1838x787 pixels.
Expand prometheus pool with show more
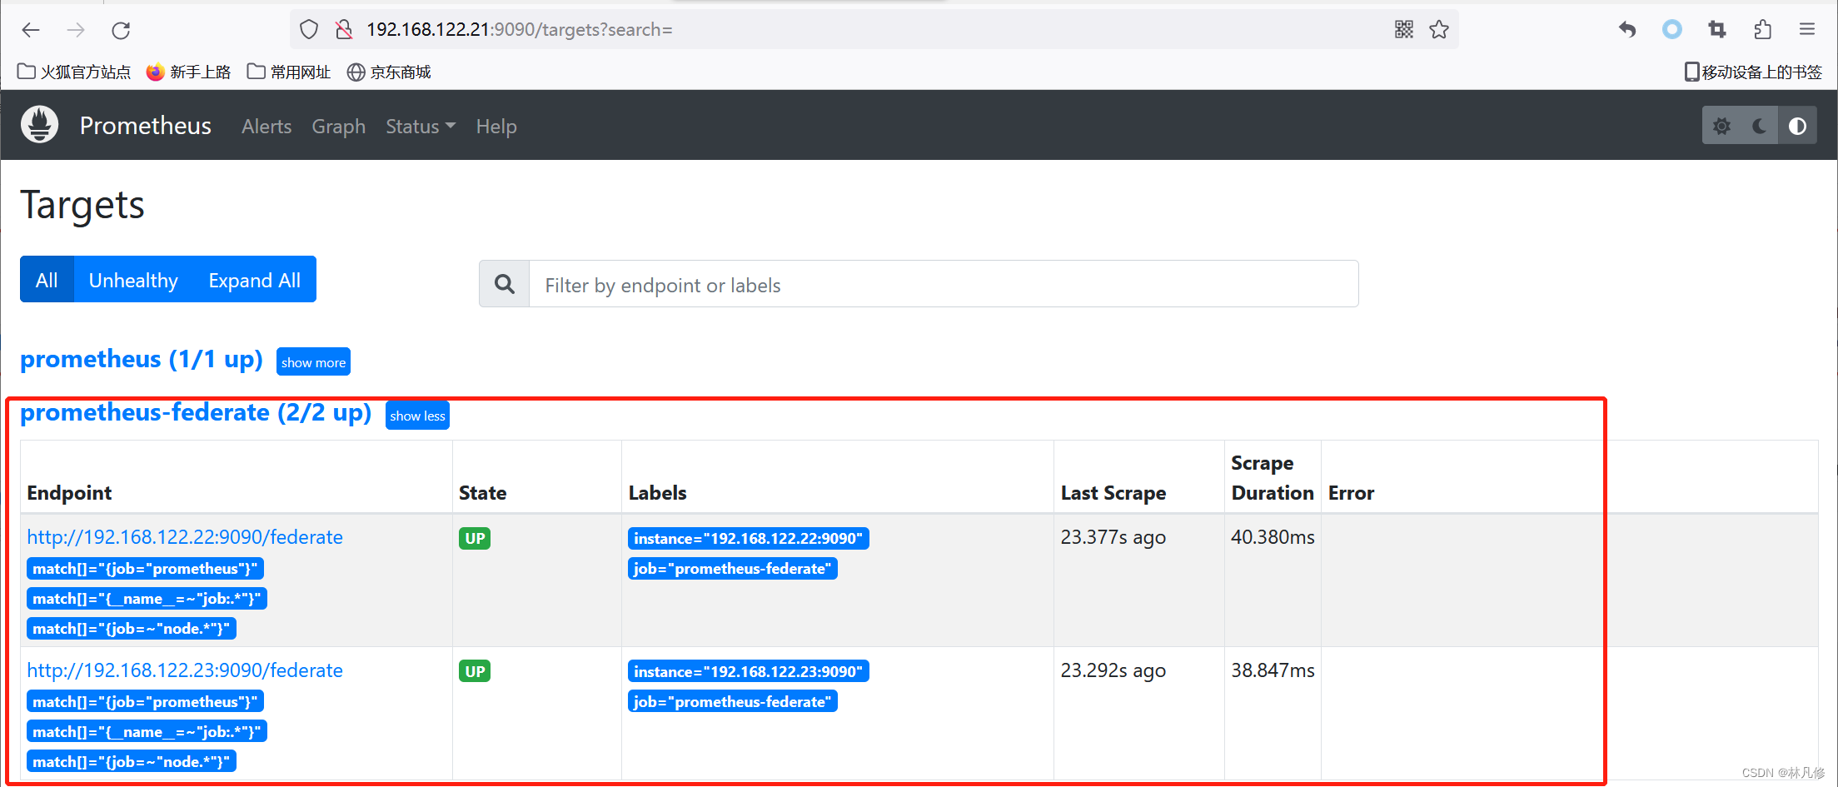tap(313, 362)
